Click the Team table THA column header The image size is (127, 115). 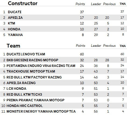(x=123, y=46)
